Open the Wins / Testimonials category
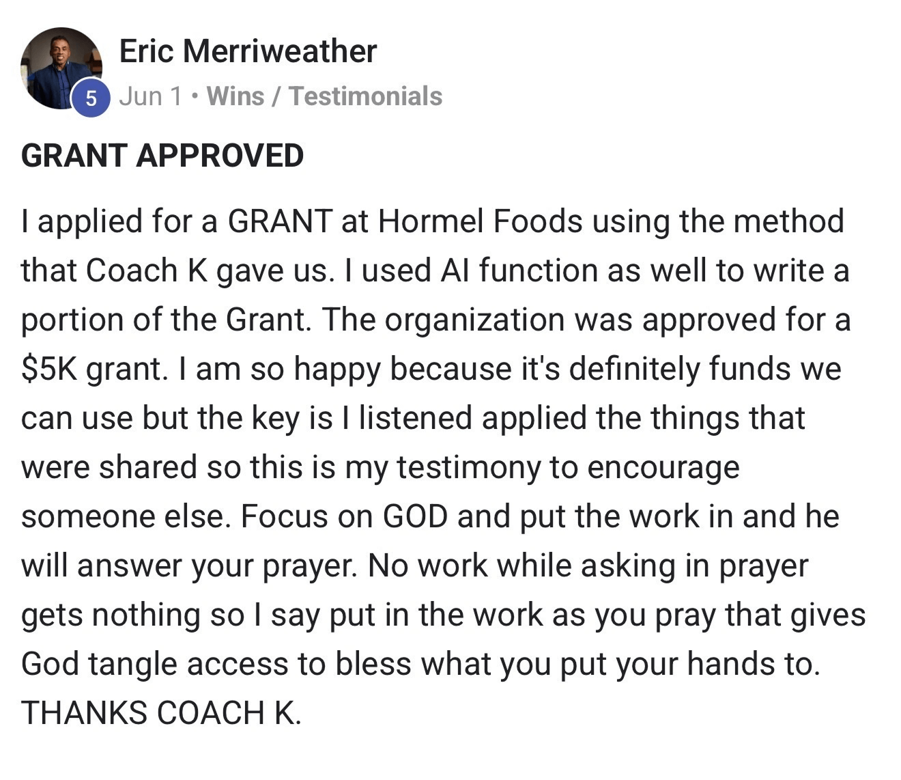This screenshot has width=901, height=780. (324, 96)
